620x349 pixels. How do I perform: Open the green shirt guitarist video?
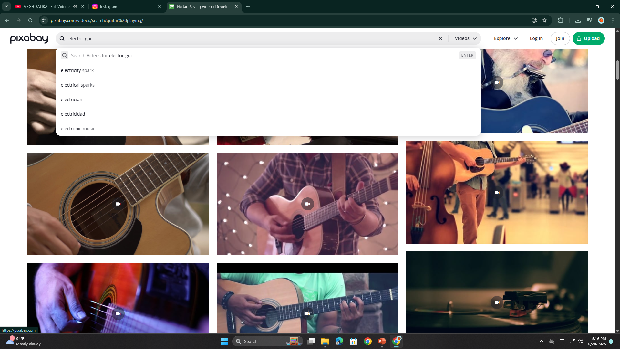point(307,298)
